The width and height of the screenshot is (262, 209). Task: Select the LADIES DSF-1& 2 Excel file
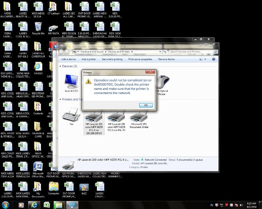pos(23,50)
